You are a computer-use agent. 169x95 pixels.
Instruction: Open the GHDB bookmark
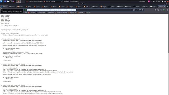click(x=80, y=13)
